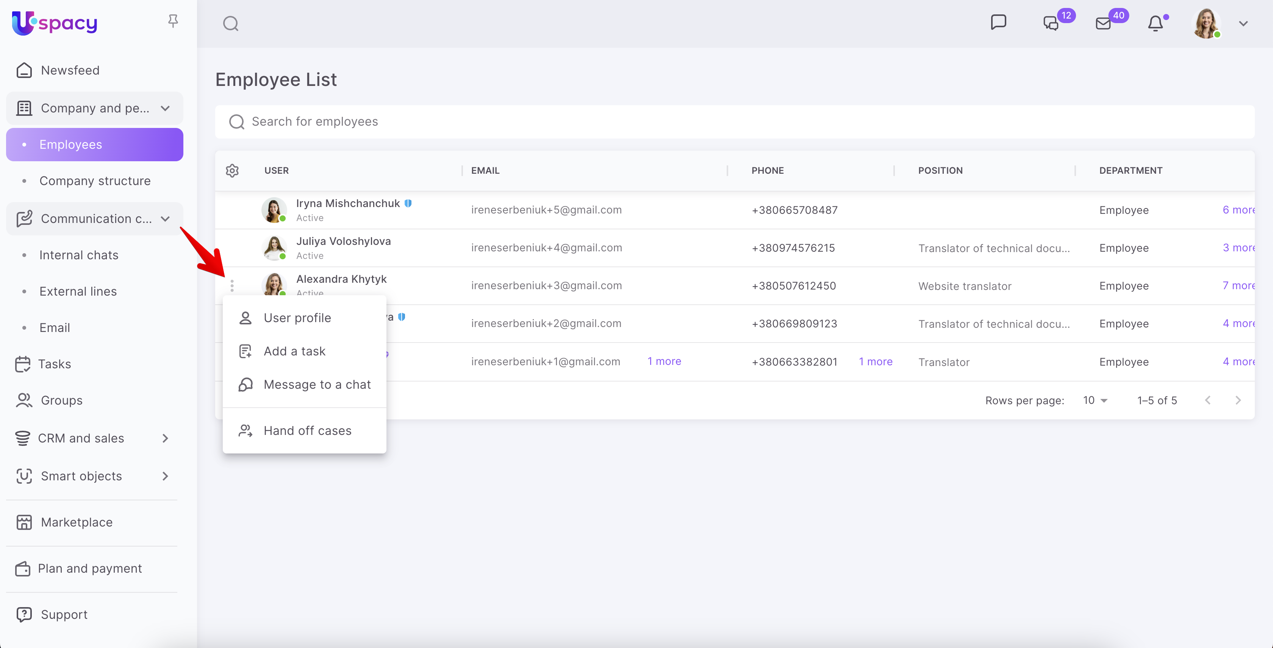Click the 6 more departments link

pos(1238,210)
